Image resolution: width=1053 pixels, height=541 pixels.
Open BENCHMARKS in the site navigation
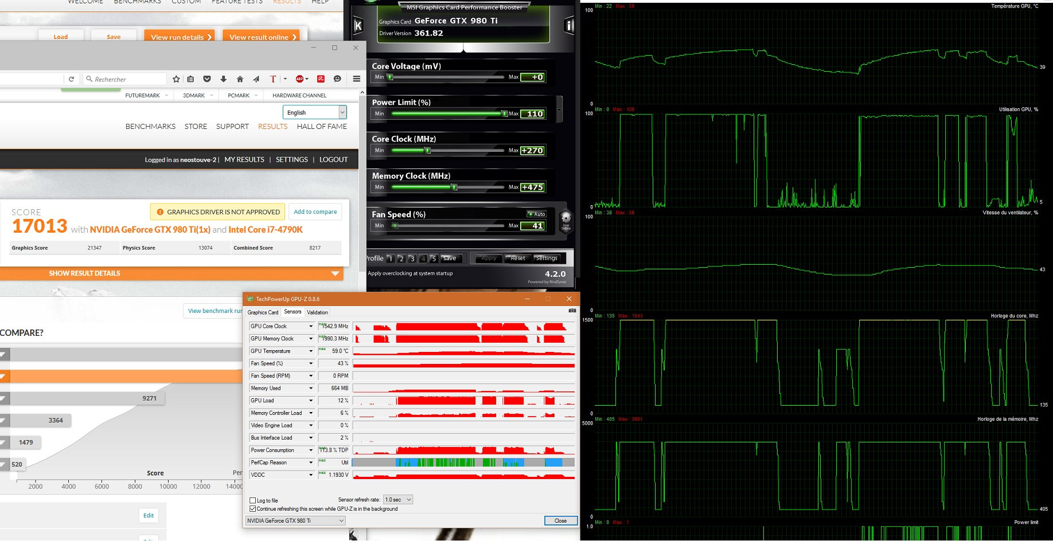(150, 126)
